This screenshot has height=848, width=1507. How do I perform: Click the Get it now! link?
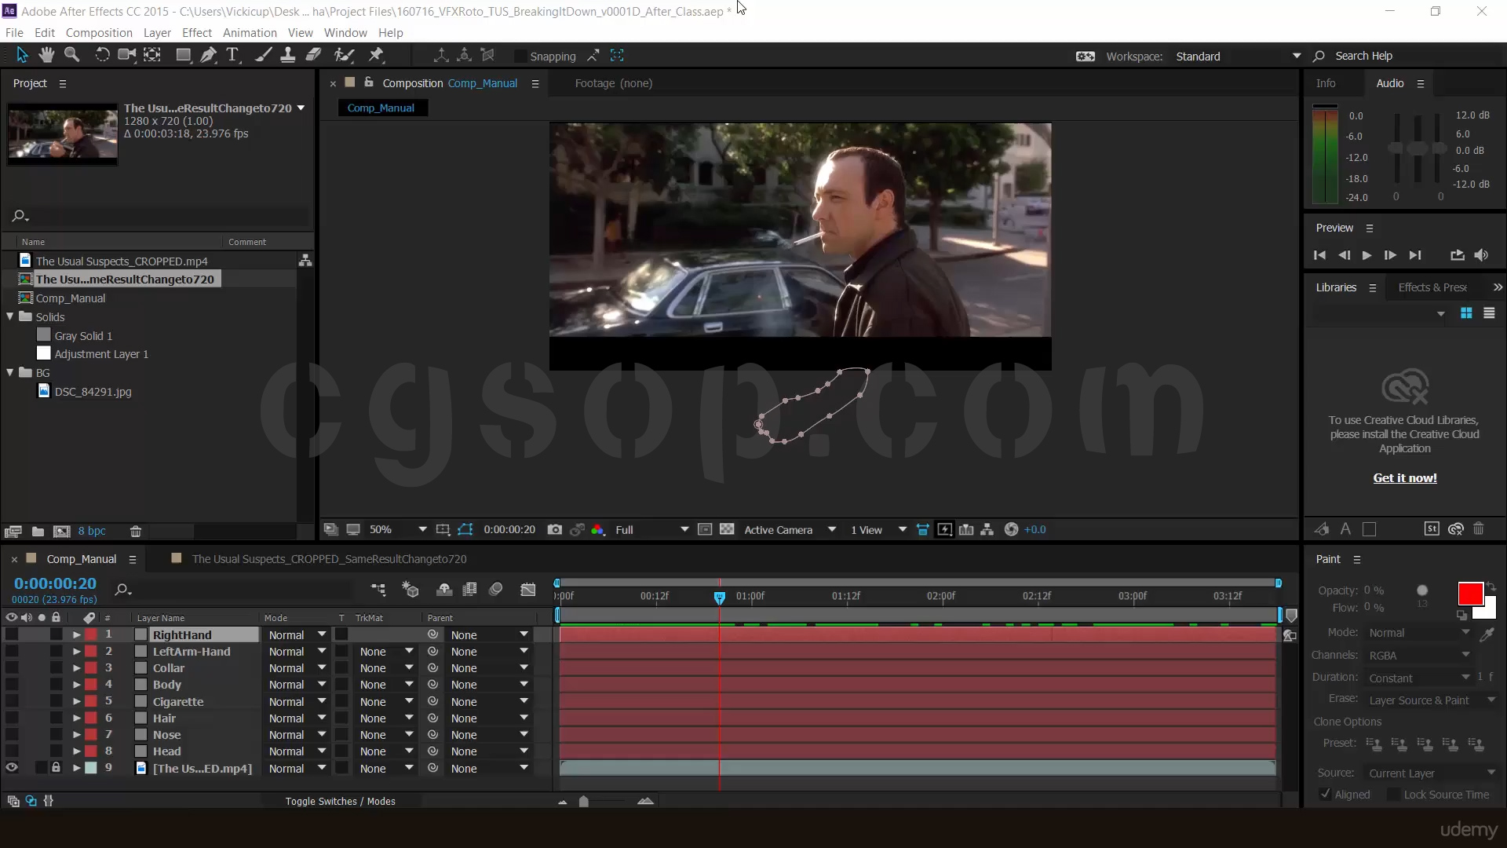pyautogui.click(x=1404, y=478)
